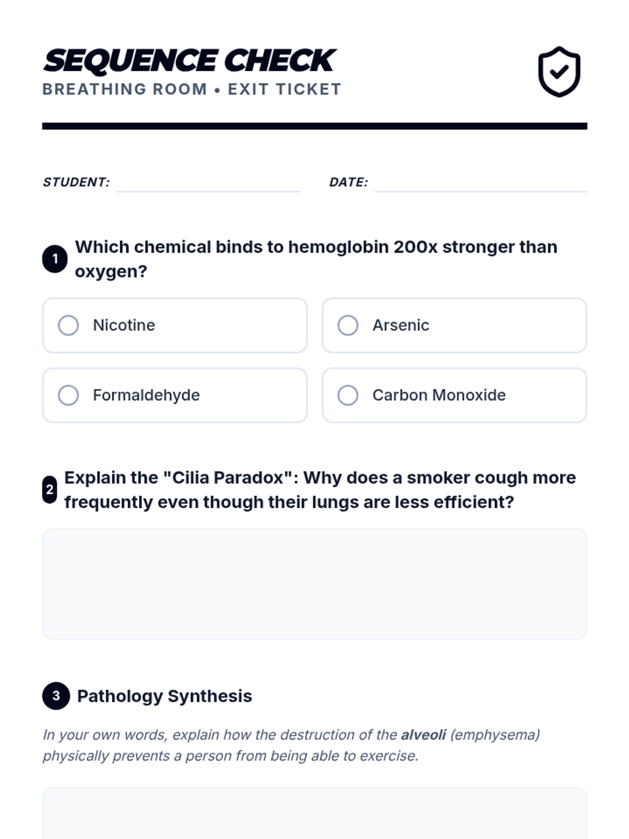This screenshot has width=629, height=839.
Task: Click the bold word alveoli
Action: tap(423, 735)
